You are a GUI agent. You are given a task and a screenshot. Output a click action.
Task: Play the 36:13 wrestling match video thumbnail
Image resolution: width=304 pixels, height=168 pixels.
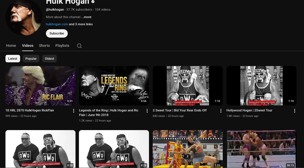261,149
